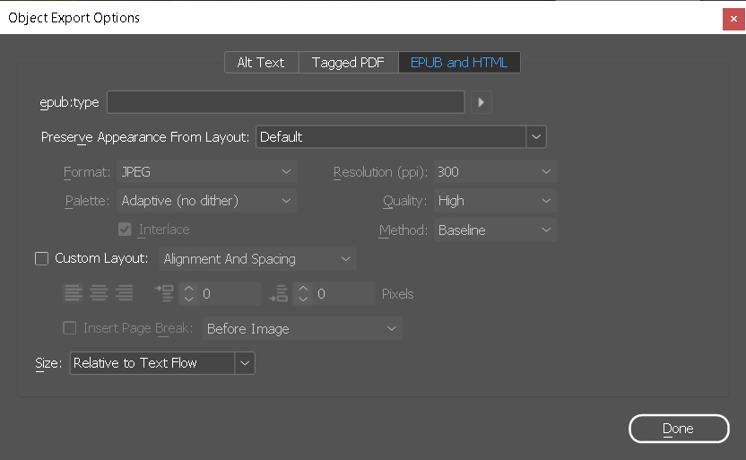The image size is (746, 460).
Task: Click the align center icon
Action: (x=99, y=293)
